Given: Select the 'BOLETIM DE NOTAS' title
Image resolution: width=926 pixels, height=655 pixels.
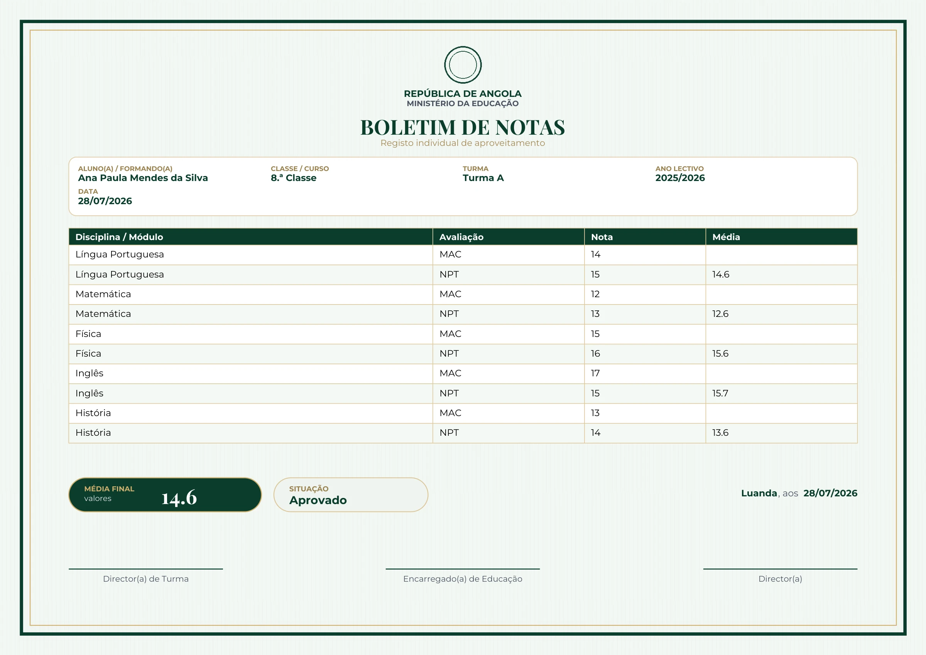Looking at the screenshot, I should [x=463, y=127].
